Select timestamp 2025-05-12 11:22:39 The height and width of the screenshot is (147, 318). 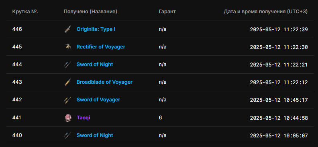point(279,29)
